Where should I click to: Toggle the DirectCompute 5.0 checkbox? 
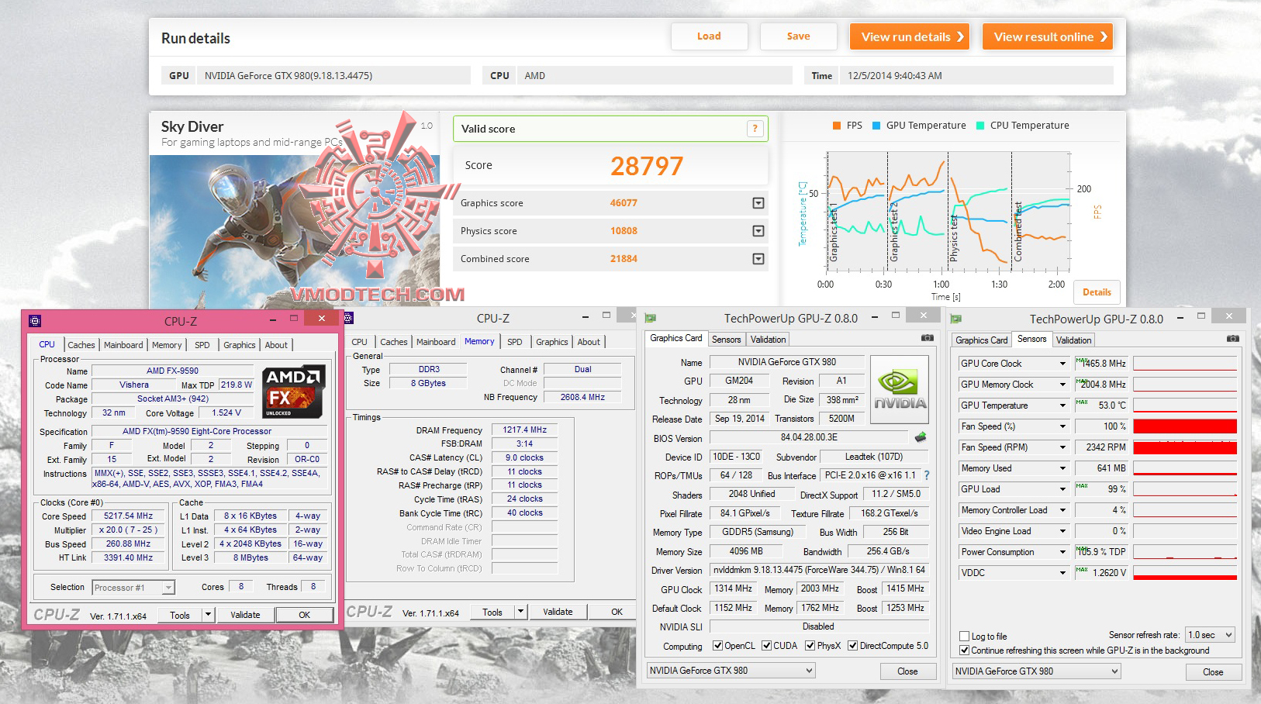coord(852,646)
